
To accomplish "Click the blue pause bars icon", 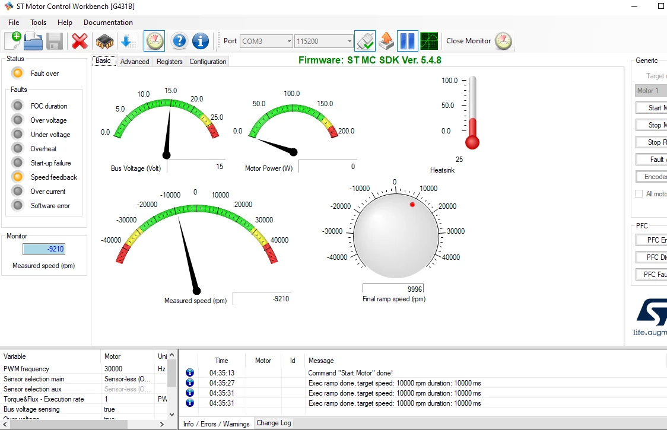I will [408, 42].
